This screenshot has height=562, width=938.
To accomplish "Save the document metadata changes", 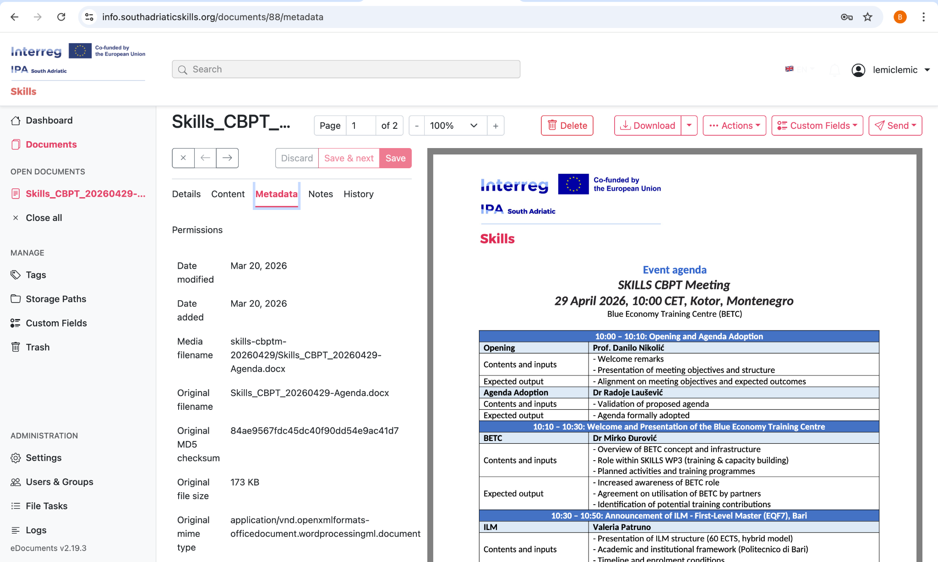I will (x=395, y=158).
